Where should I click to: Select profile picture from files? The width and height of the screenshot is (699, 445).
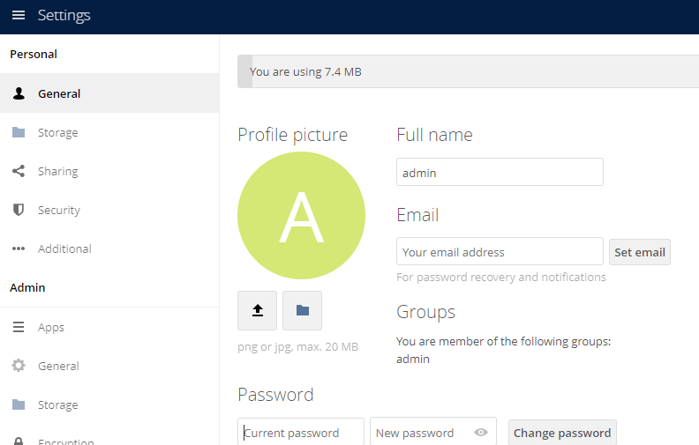click(x=302, y=310)
